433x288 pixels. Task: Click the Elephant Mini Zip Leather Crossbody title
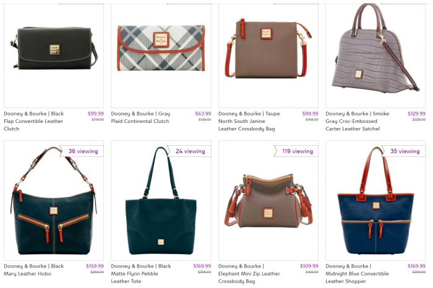tap(249, 274)
